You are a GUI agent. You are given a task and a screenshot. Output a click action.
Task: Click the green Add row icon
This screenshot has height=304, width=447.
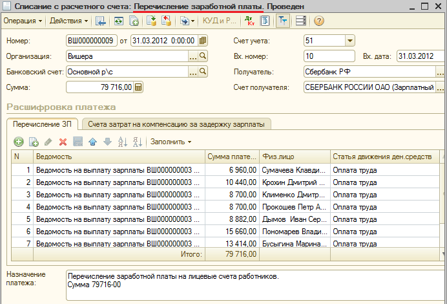18,142
